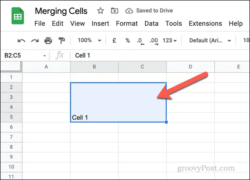This screenshot has width=250, height=180.
Task: Select row 9 header
Action: point(11,157)
